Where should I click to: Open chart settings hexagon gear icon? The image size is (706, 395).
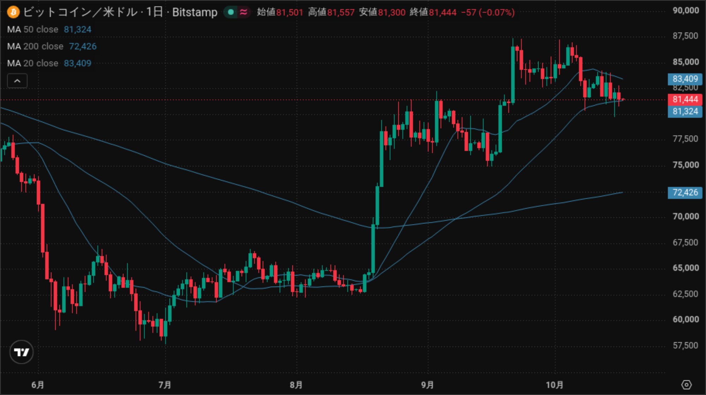(686, 384)
